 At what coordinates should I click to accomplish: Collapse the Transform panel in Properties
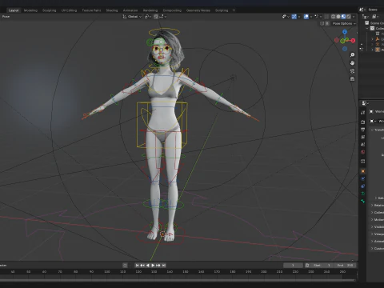tap(372, 130)
